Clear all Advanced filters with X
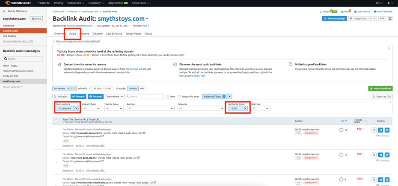The height and width of the screenshot is (186, 398). click(x=229, y=97)
